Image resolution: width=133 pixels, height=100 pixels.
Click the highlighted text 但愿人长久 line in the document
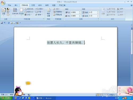(x=66, y=43)
